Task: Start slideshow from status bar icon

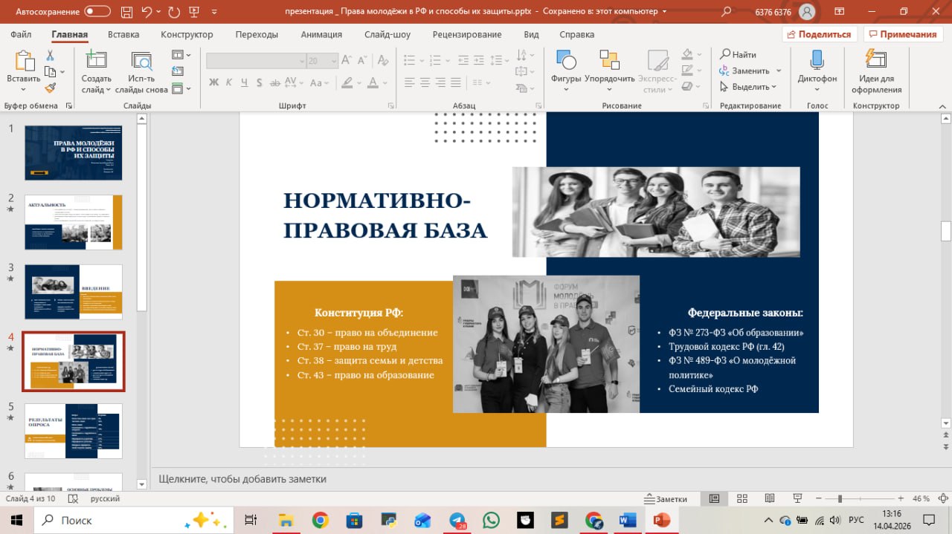Action: tap(797, 498)
